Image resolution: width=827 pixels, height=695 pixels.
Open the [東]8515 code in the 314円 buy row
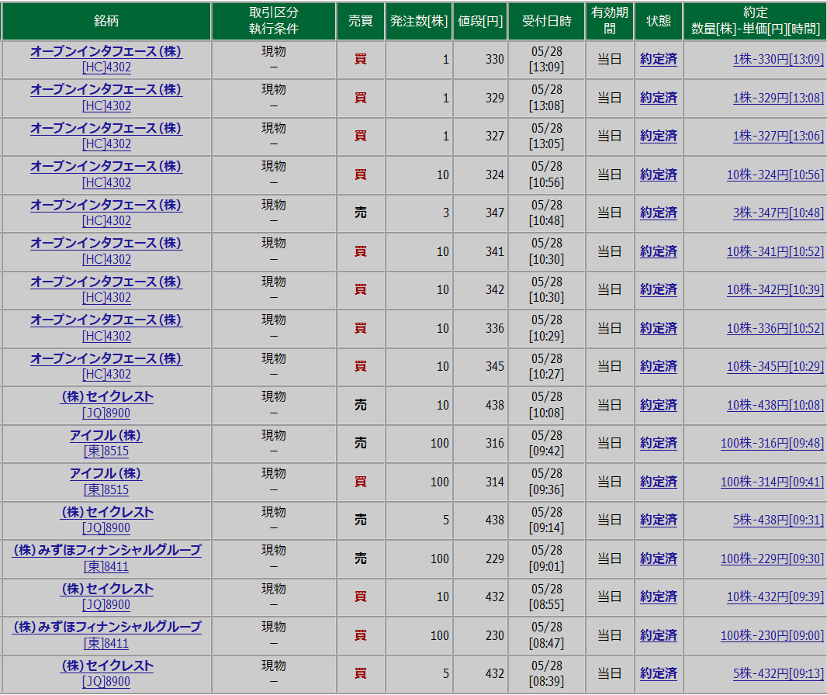pos(106,490)
